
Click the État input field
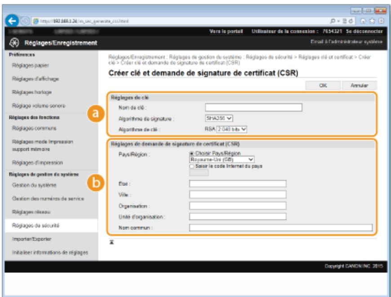tap(238, 184)
